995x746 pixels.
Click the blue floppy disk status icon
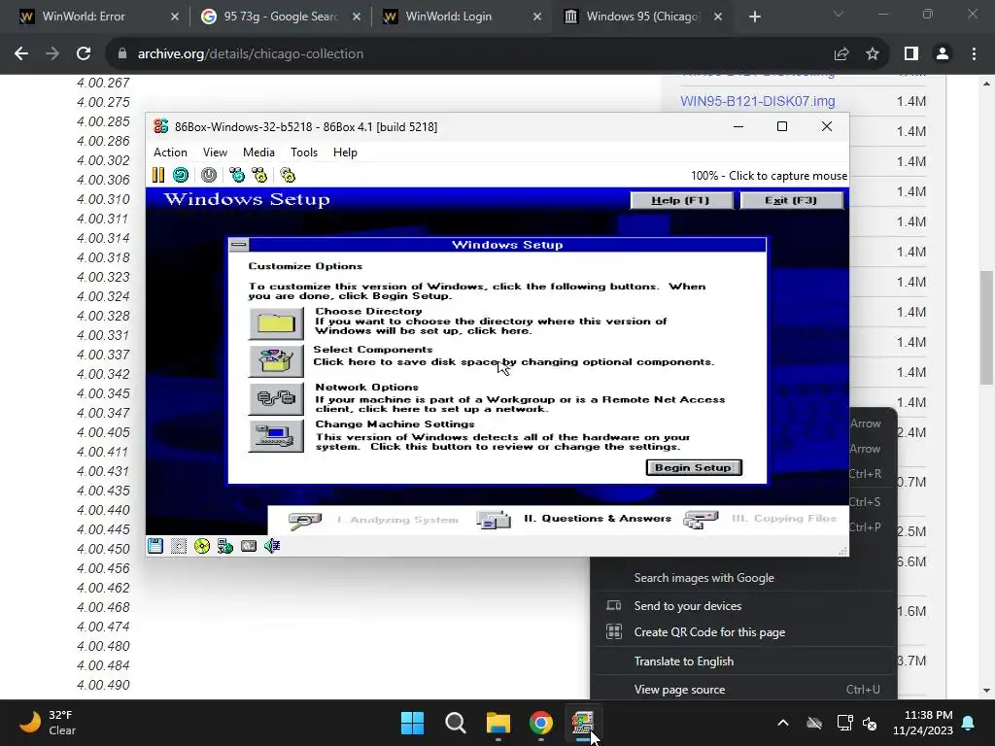click(155, 546)
